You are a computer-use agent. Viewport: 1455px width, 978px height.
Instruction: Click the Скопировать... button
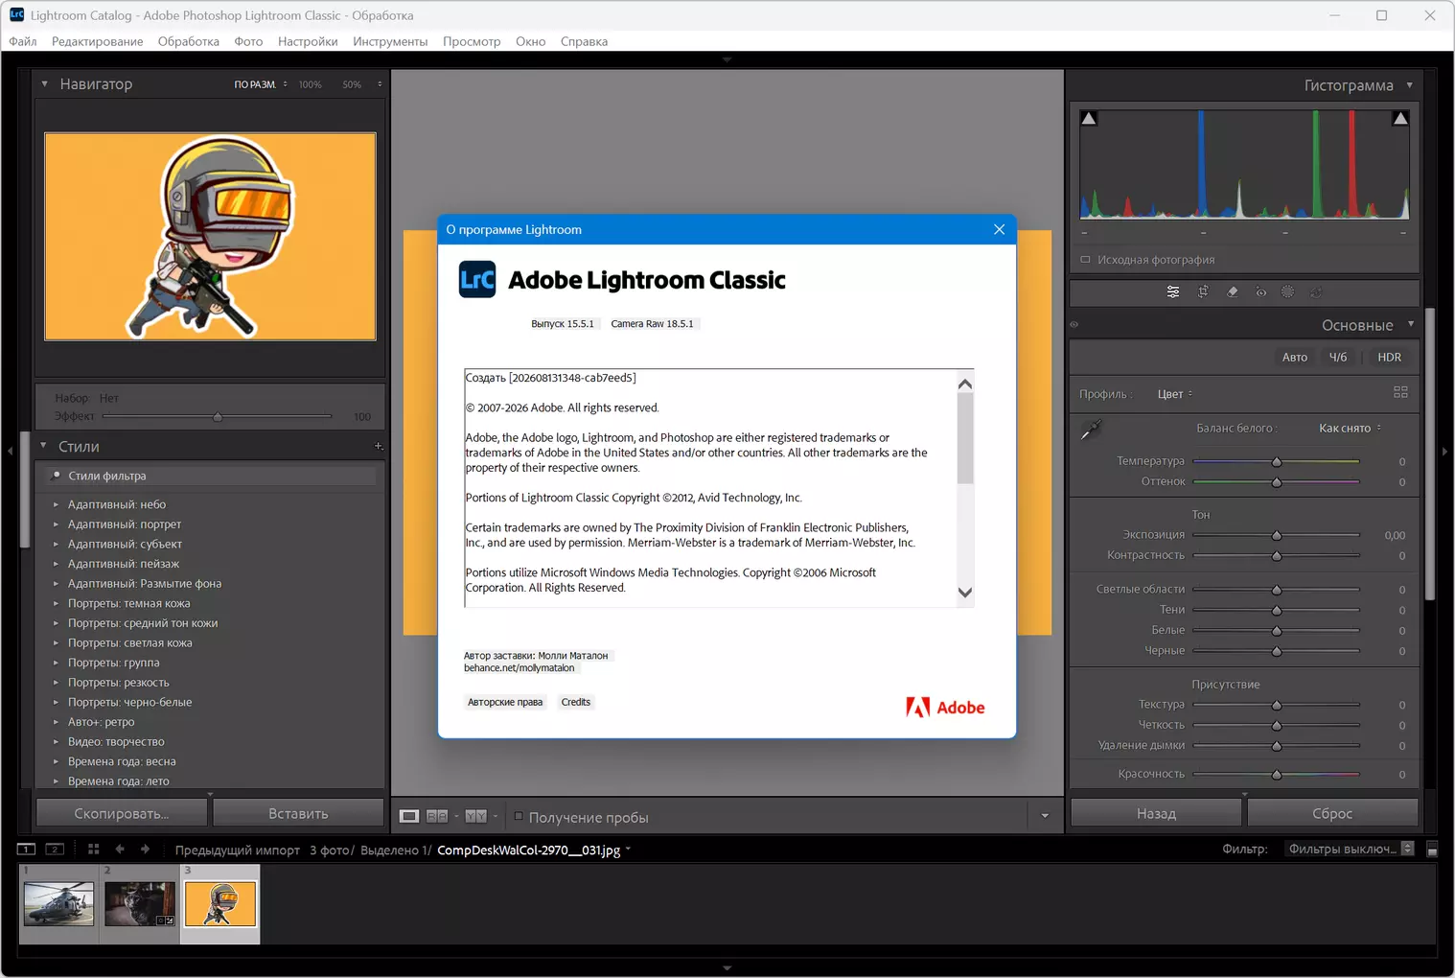122,813
